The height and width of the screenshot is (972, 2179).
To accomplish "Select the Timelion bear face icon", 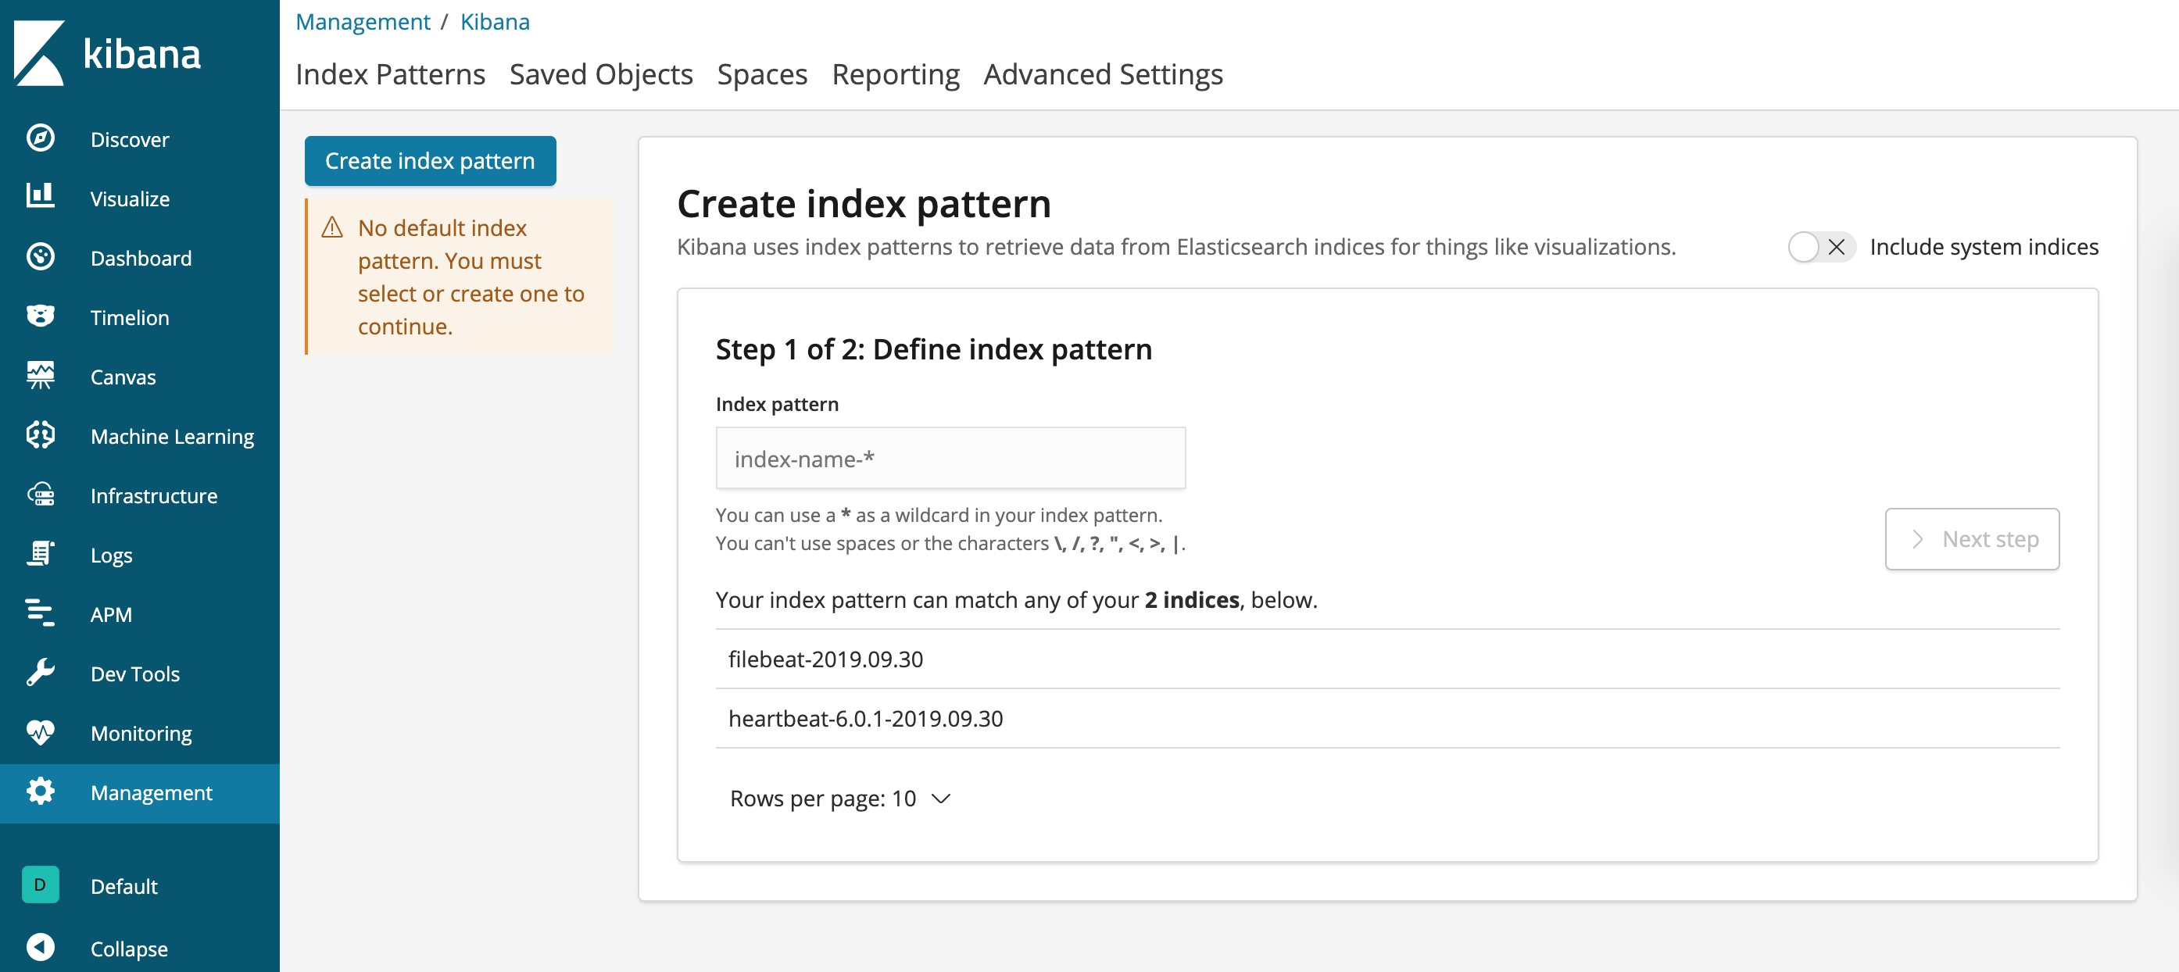I will [x=40, y=316].
